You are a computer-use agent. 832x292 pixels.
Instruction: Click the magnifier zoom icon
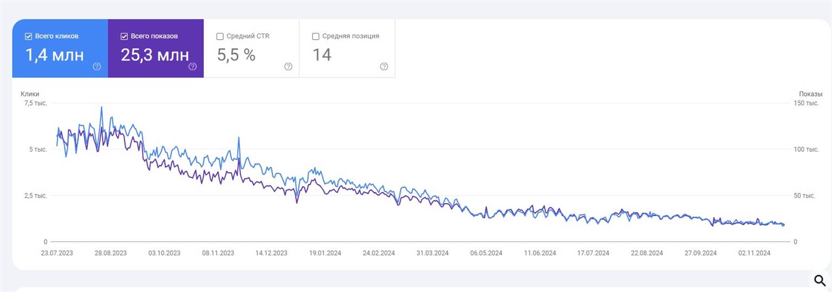click(x=819, y=280)
